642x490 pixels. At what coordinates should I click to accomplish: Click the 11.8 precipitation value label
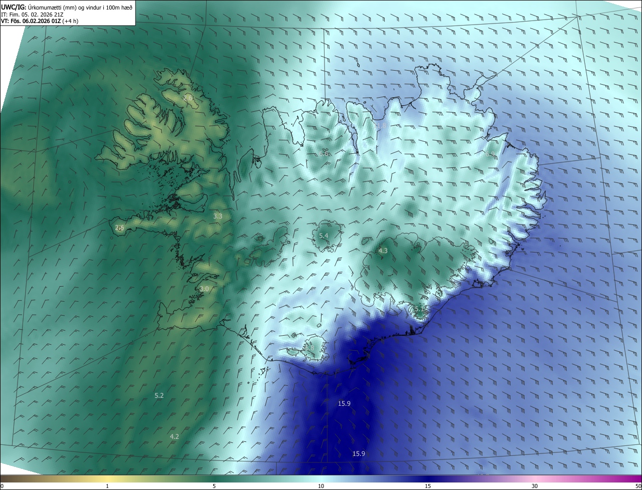tap(381, 126)
